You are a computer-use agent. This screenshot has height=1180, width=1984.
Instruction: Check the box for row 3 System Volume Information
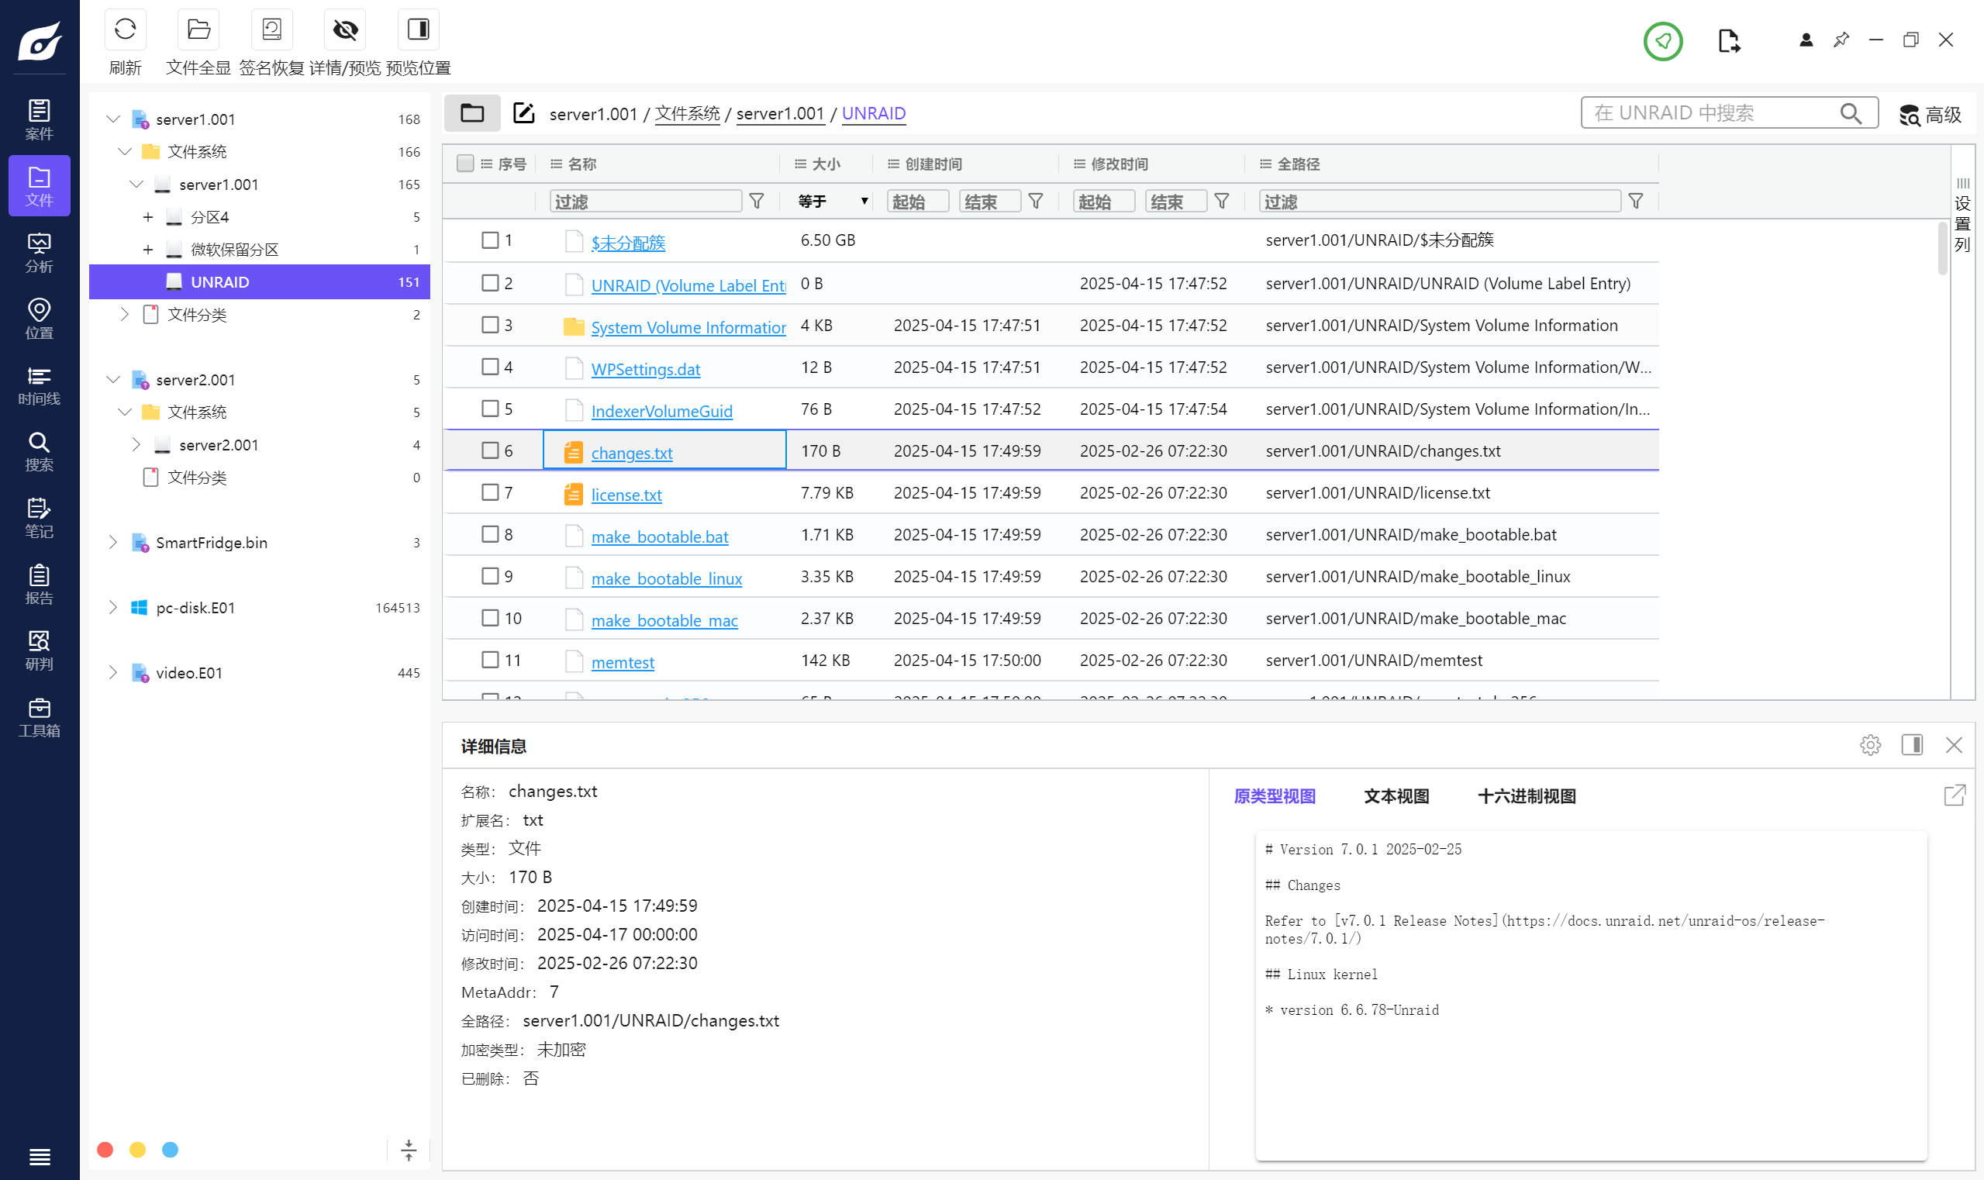pos(490,324)
